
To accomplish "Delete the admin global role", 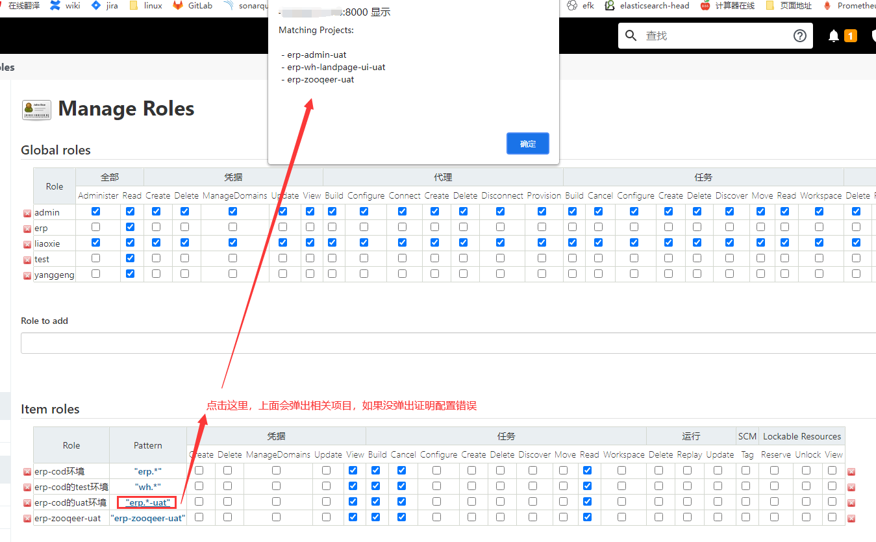I will tap(27, 213).
